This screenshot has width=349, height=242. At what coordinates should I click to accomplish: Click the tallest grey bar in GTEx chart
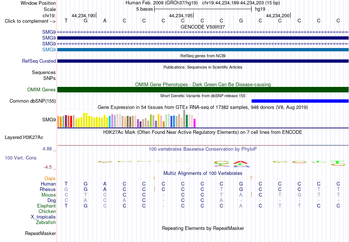tap(184, 119)
